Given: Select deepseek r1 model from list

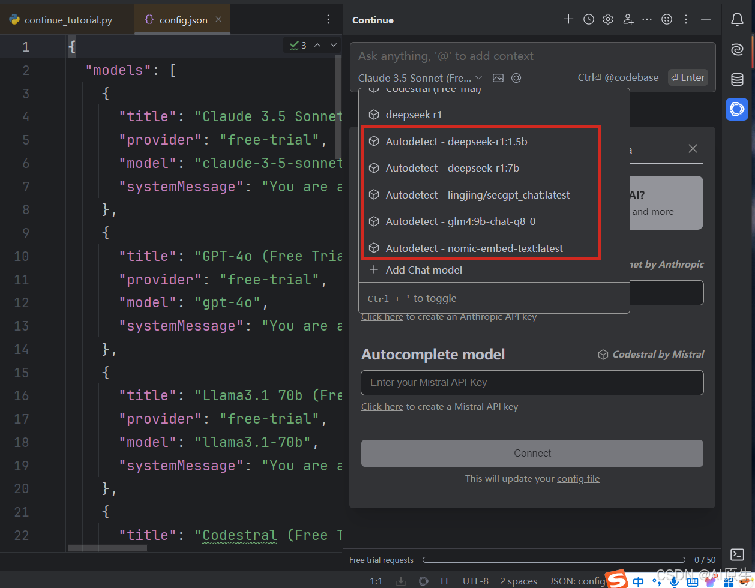Looking at the screenshot, I should coord(494,115).
